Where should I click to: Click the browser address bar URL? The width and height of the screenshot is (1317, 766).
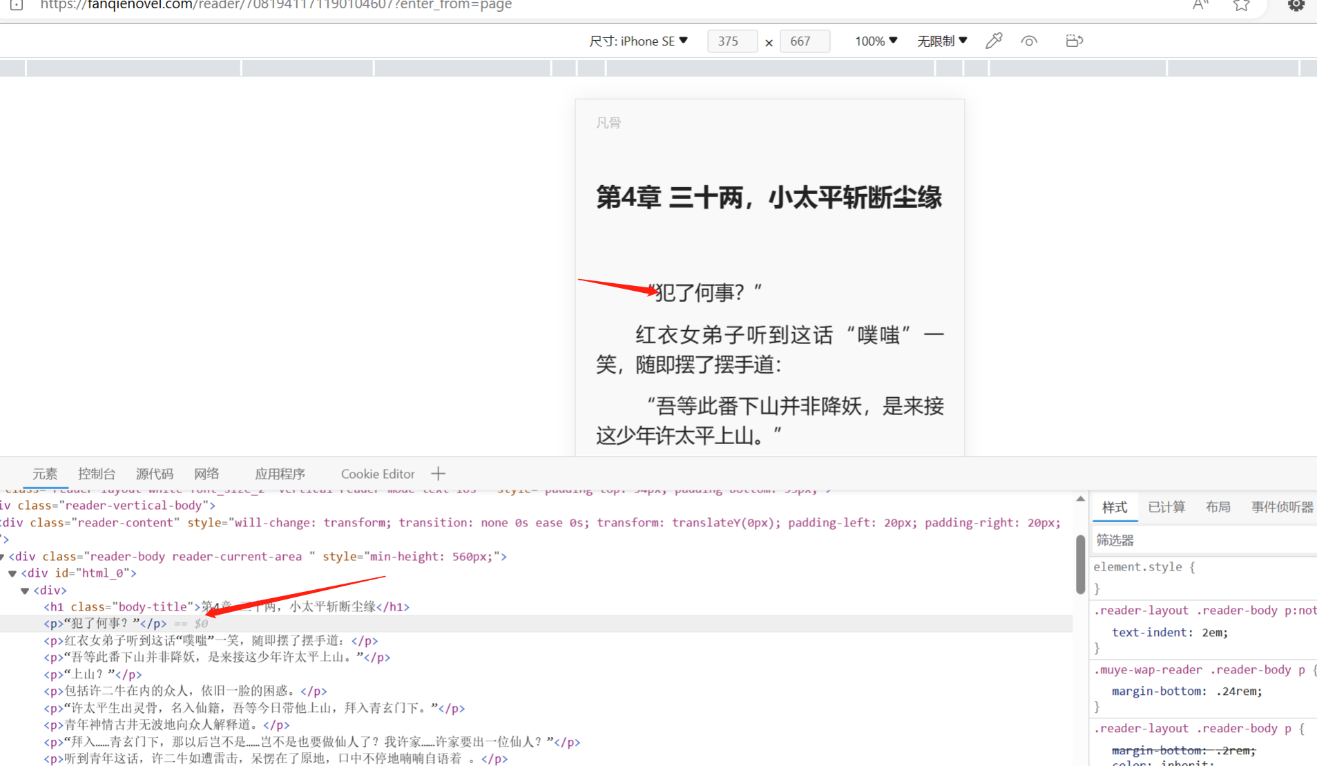[276, 6]
